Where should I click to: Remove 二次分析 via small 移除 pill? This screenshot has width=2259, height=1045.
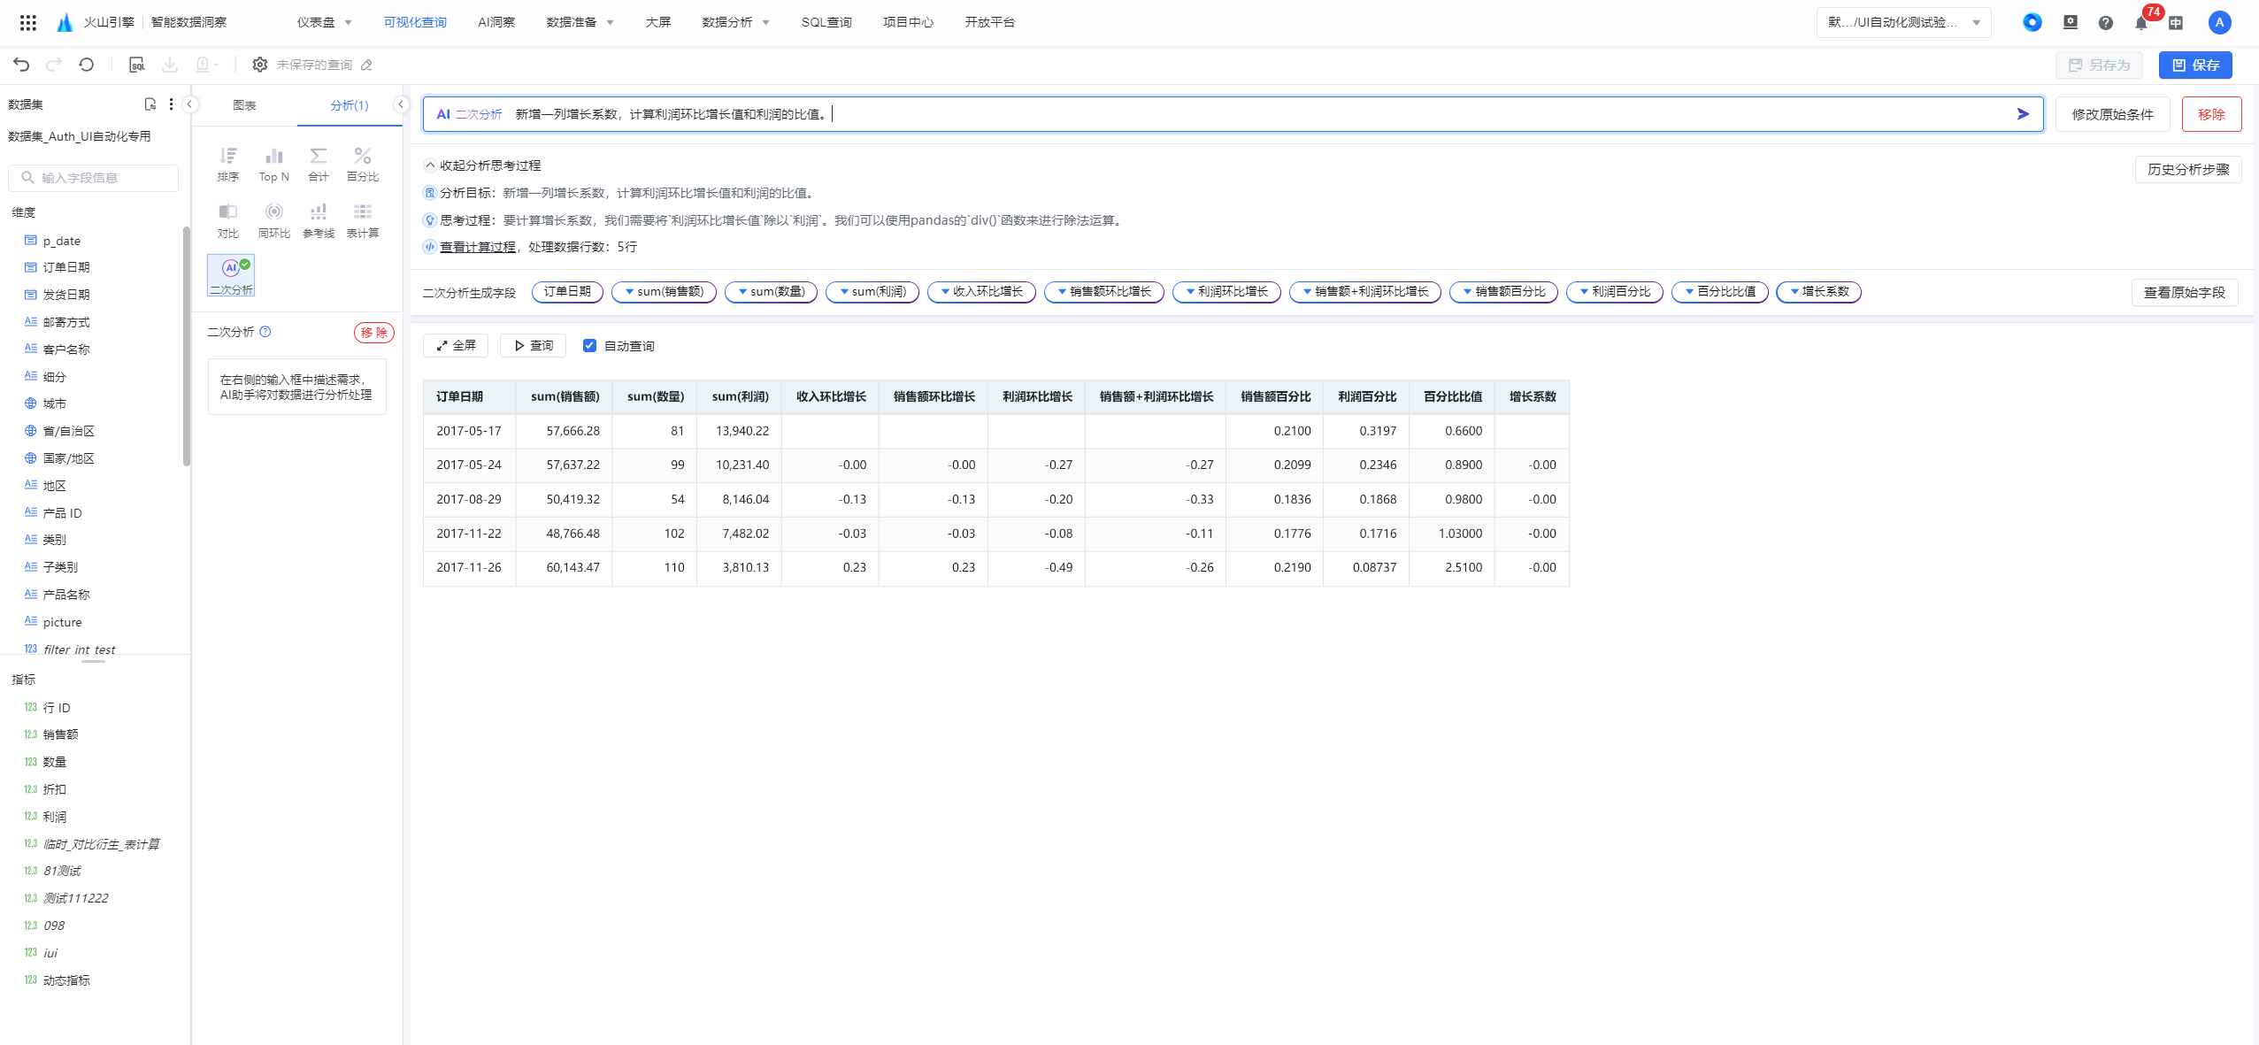(x=373, y=333)
